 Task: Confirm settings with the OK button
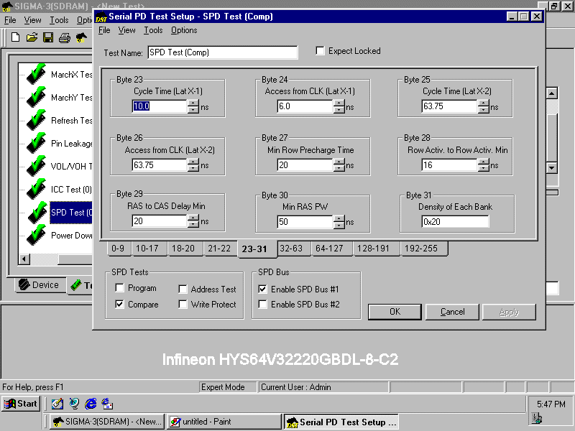(394, 312)
